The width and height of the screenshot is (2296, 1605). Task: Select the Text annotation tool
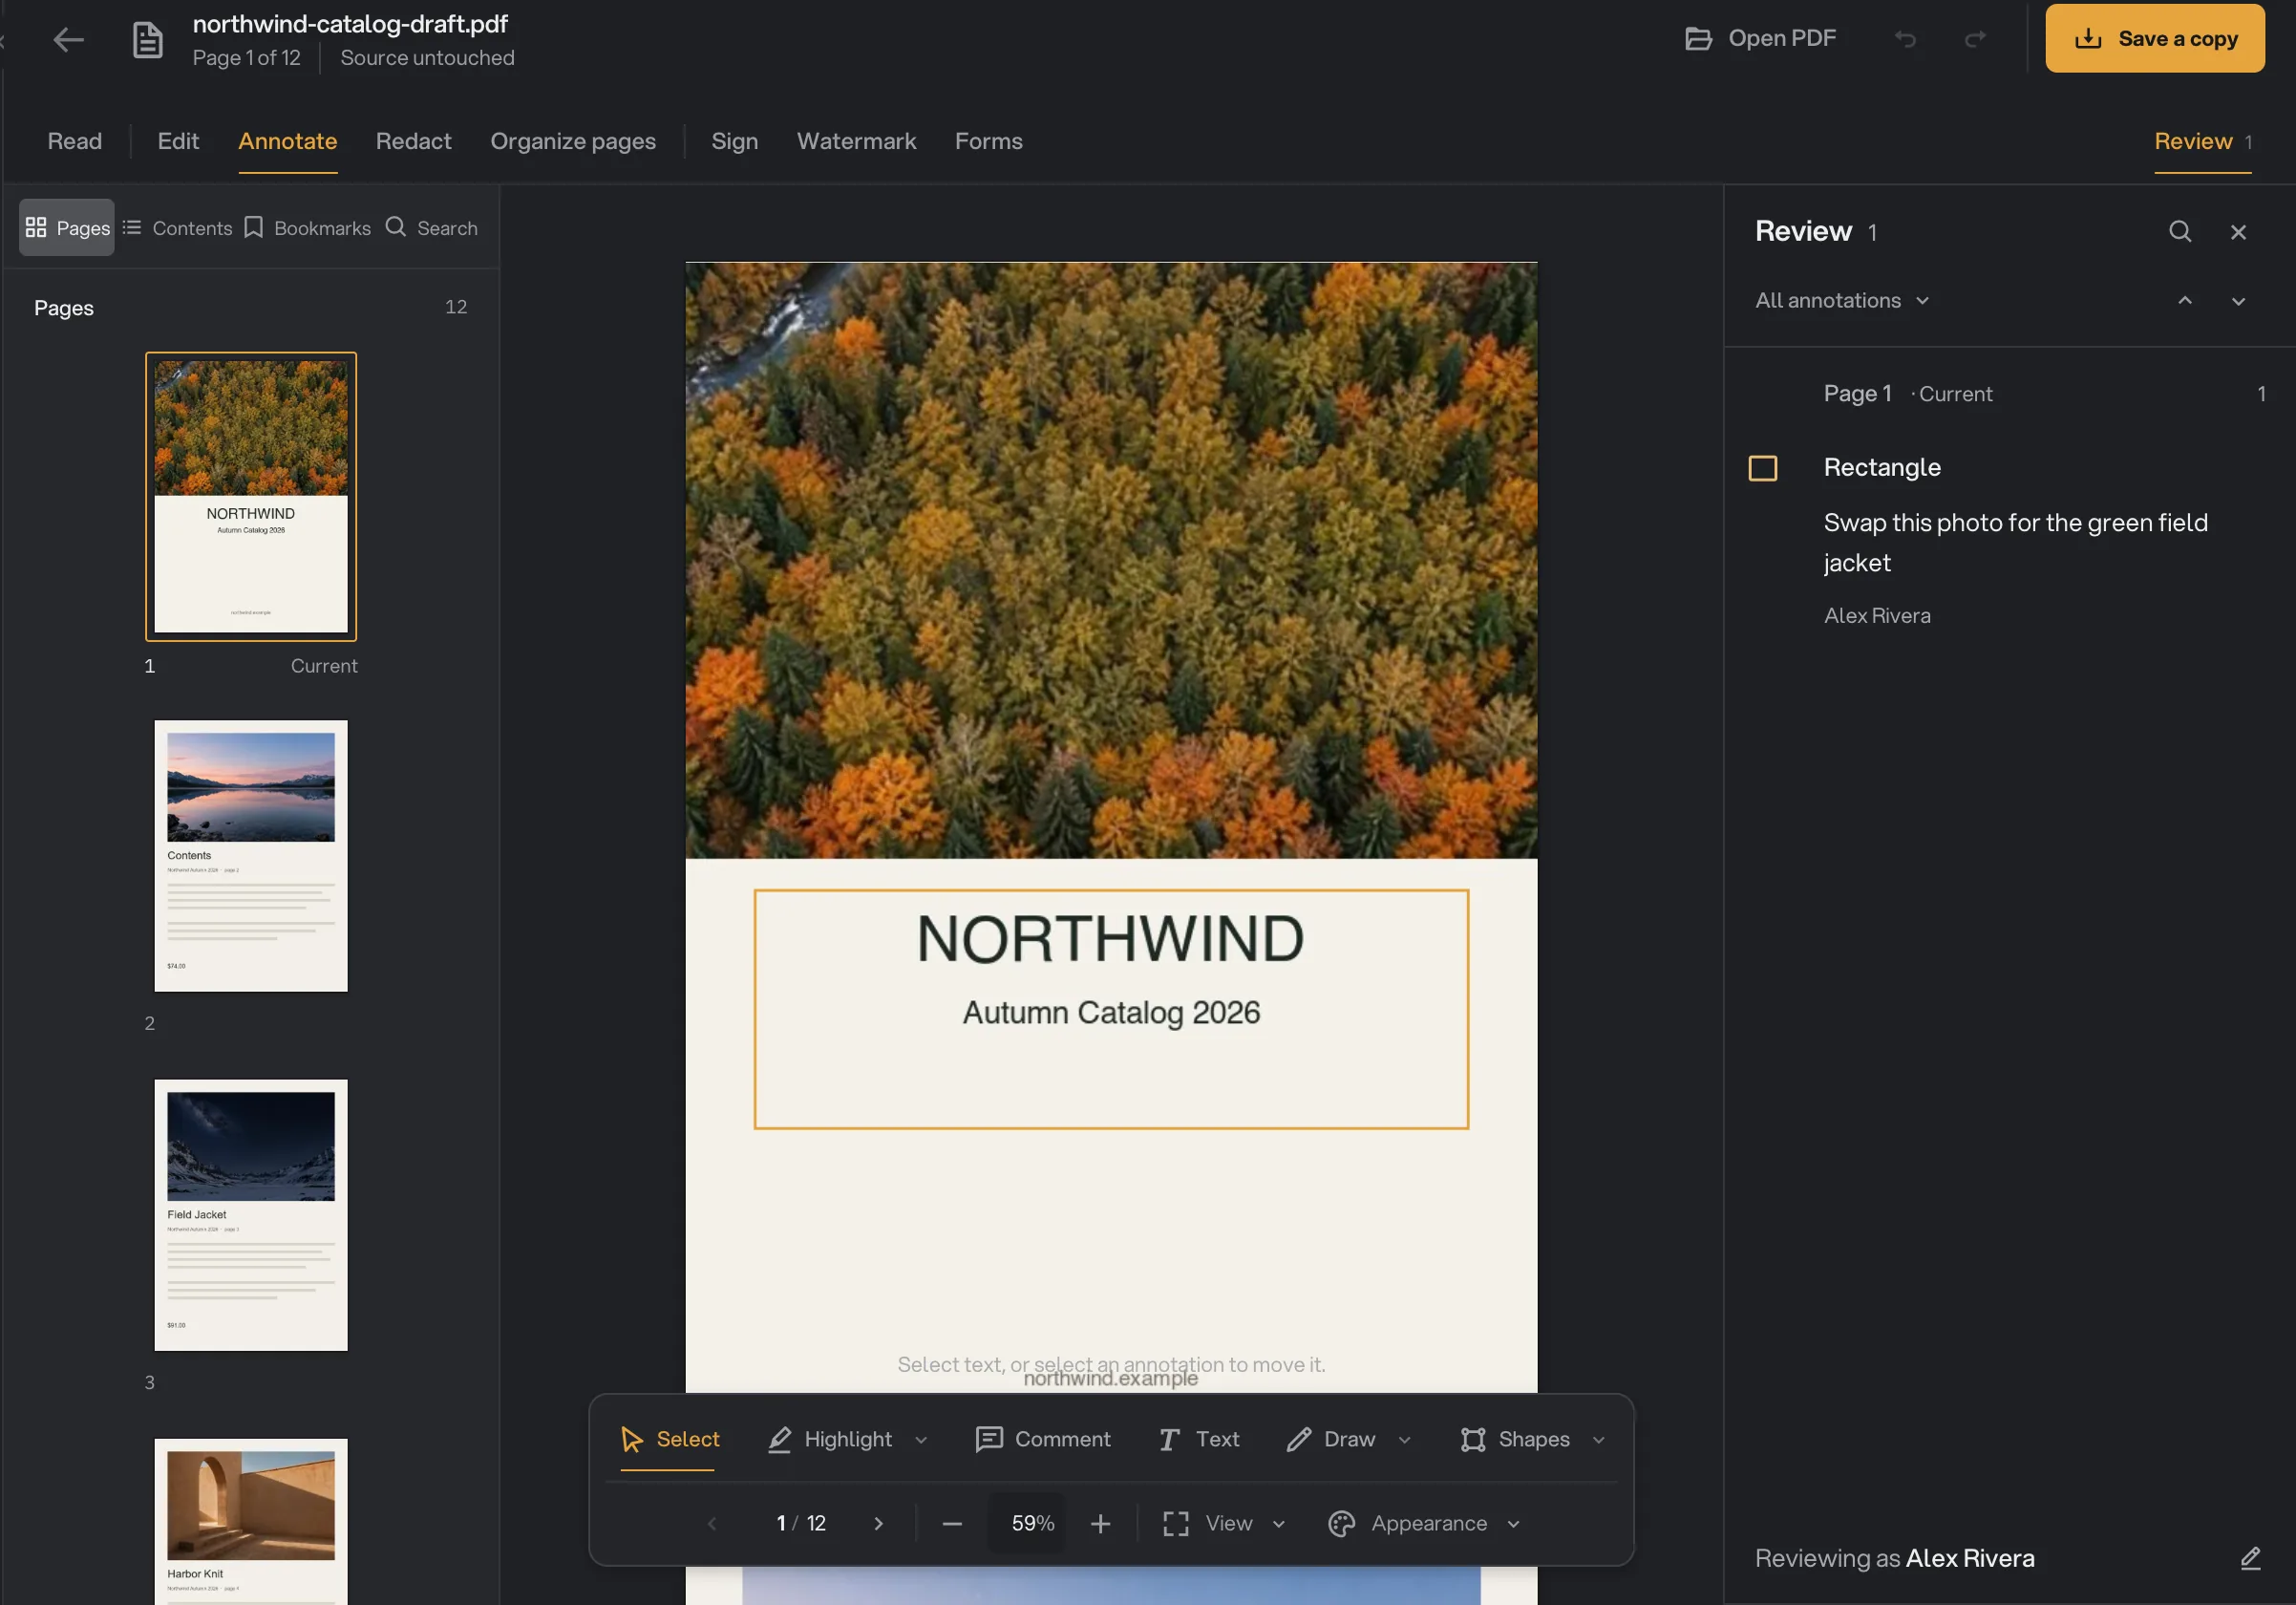point(1198,1439)
